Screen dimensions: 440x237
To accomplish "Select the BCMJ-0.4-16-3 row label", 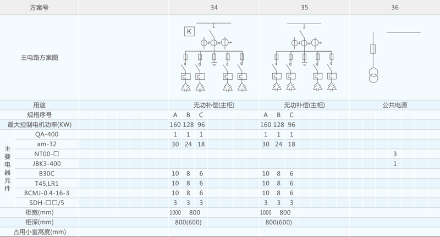I will pos(47,193).
